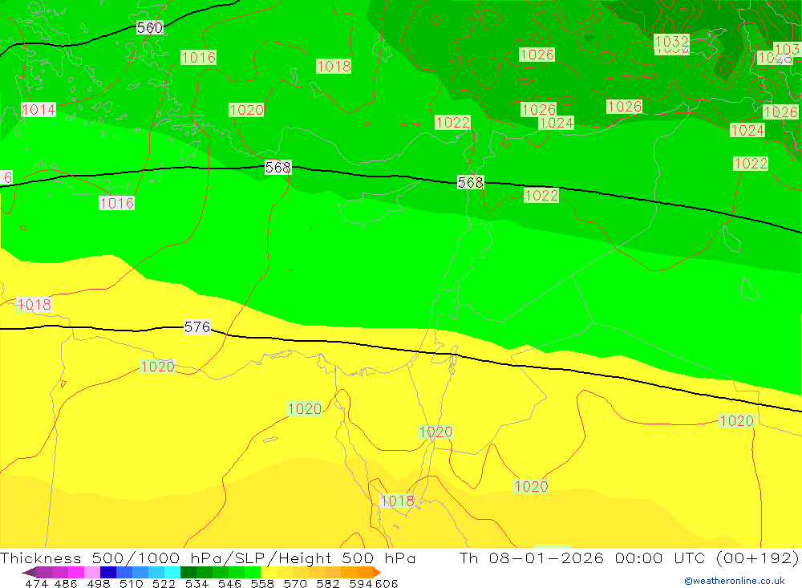Click the legend value 570
Viewport: 802px width, 588px height.
pos(295,583)
